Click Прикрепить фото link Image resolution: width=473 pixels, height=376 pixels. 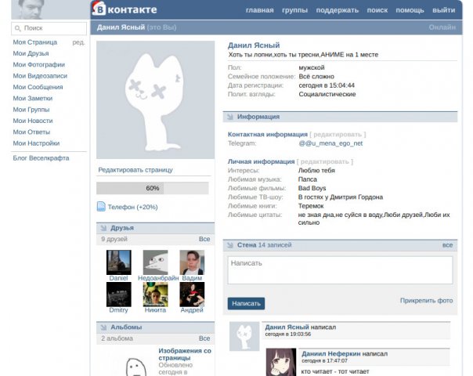pos(426,301)
